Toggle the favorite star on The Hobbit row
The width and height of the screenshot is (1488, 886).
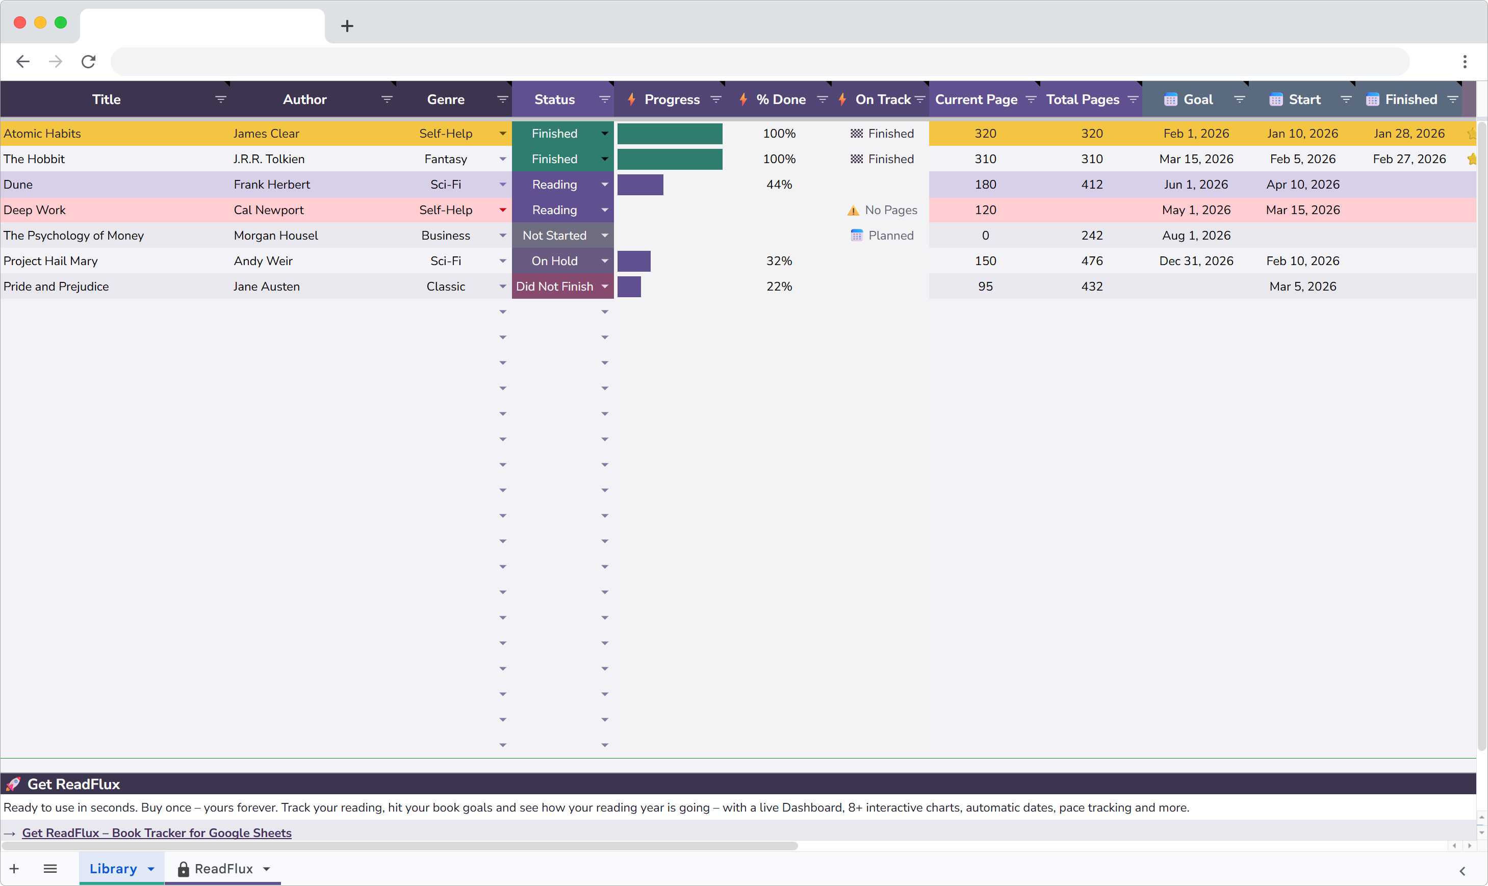pyautogui.click(x=1473, y=159)
